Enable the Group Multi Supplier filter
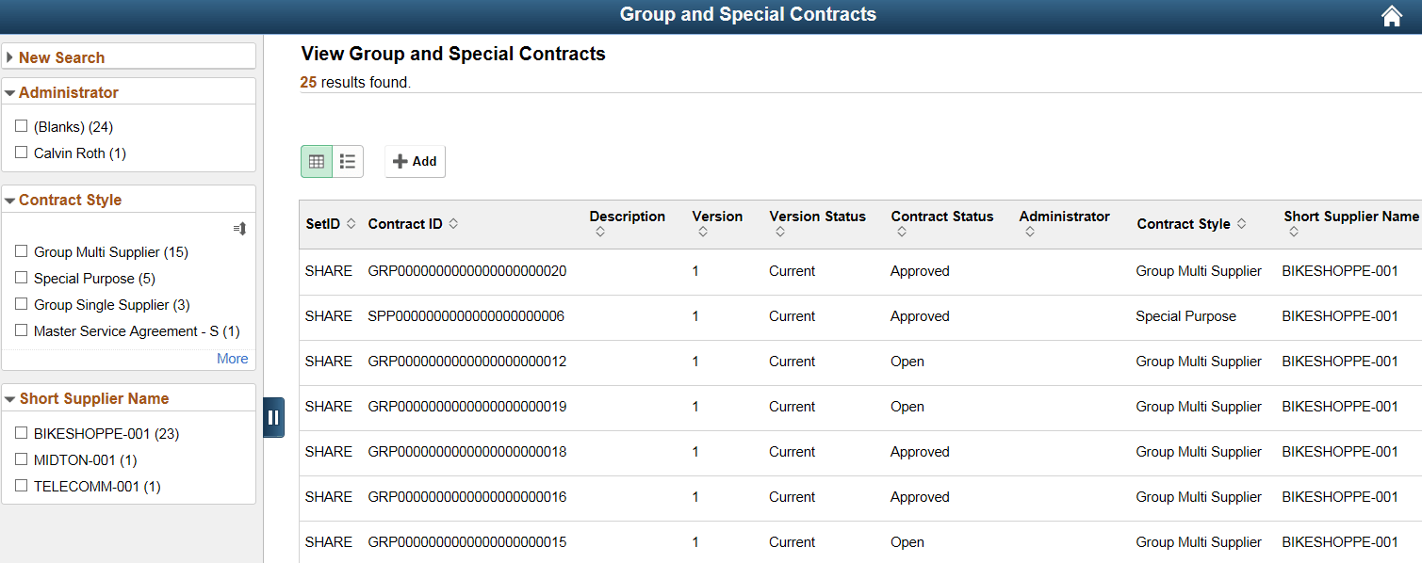This screenshot has height=563, width=1422. coord(23,251)
